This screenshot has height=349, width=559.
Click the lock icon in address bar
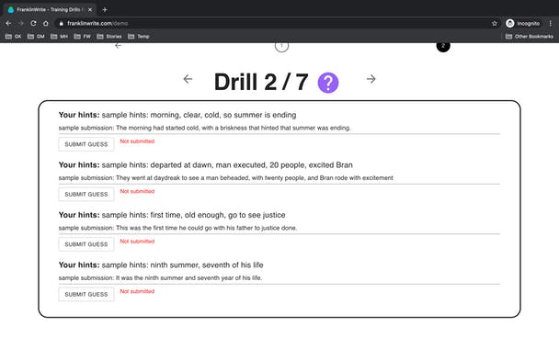(62, 24)
